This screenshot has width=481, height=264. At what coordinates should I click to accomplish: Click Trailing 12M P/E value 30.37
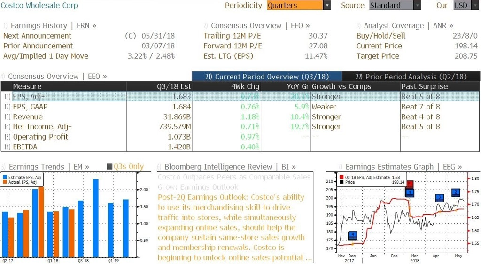click(x=318, y=36)
